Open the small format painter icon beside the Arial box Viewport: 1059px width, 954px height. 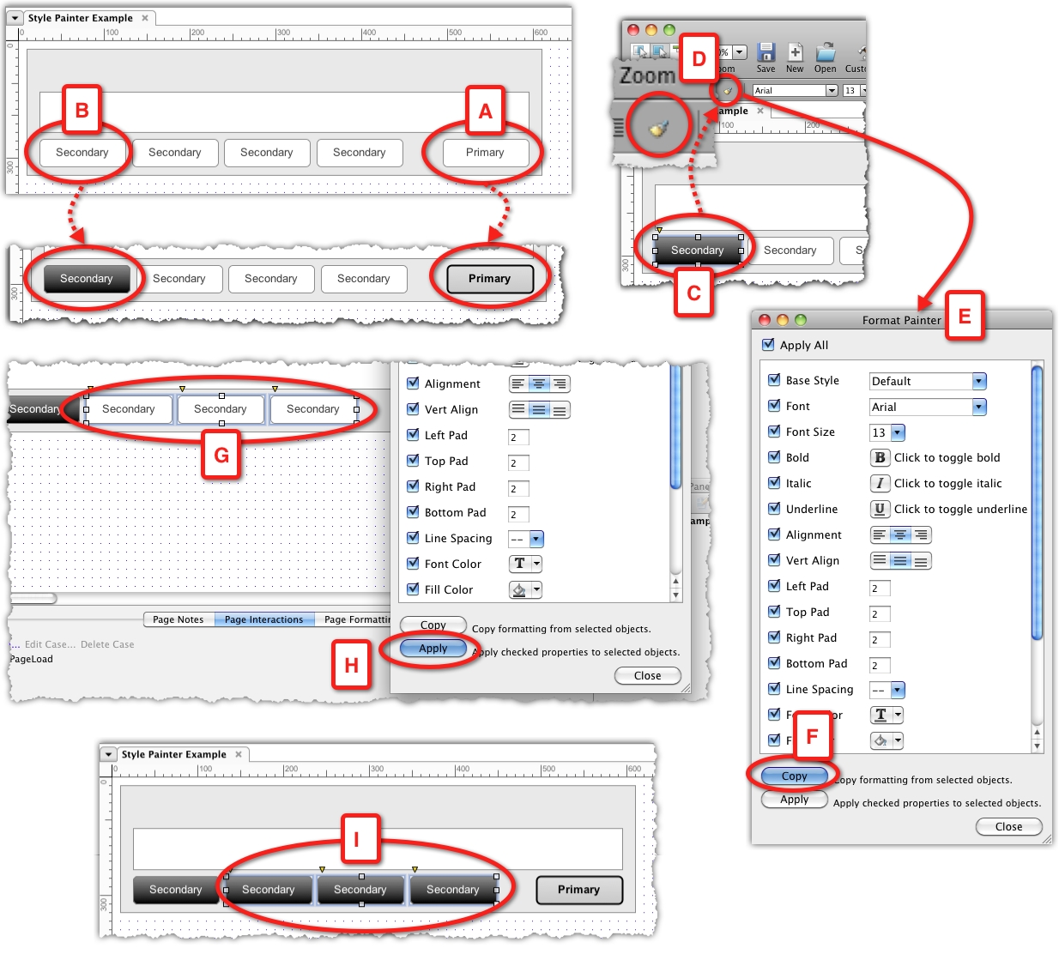(728, 90)
